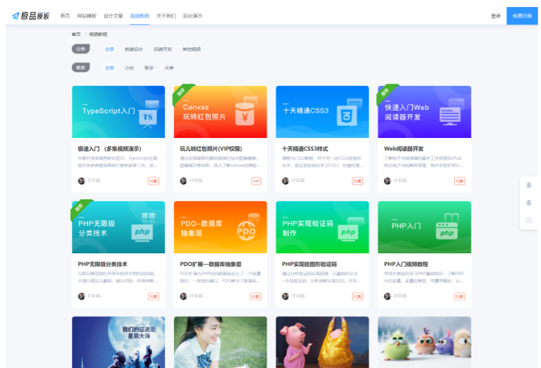The width and height of the screenshot is (541, 368).
Task: Choose 大神 difficulty filter
Action: click(x=169, y=68)
